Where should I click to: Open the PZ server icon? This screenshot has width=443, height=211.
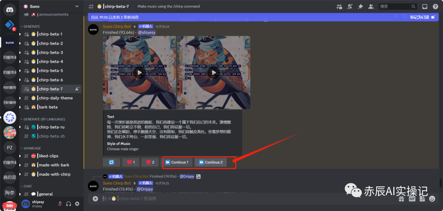coord(9,148)
